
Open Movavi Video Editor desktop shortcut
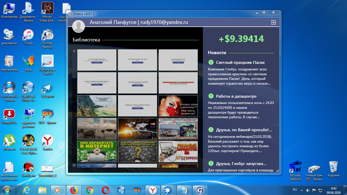(48, 12)
